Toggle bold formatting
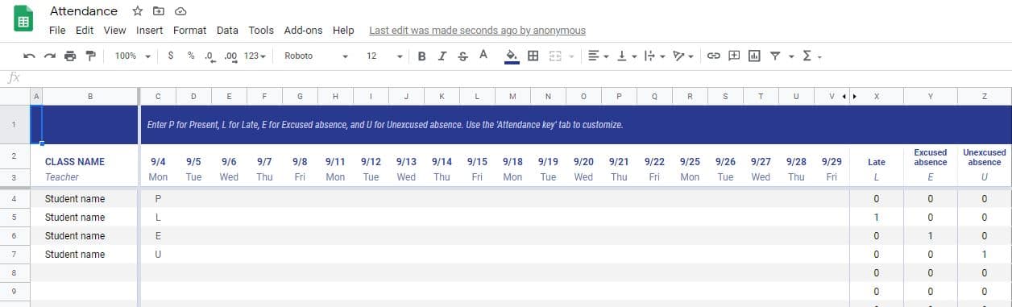Screen dimensions: 1012x307 pos(421,56)
